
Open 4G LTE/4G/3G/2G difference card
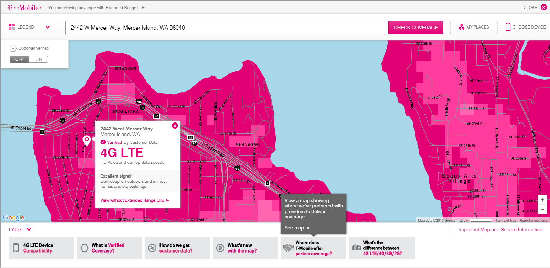[x=382, y=248]
